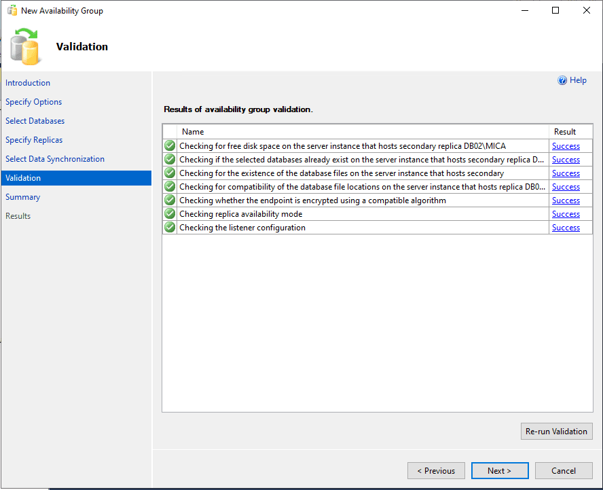The height and width of the screenshot is (490, 603).
Task: Click the New Availability Group title bar icon
Action: 12,11
